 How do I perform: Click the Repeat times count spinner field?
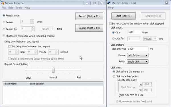pyautogui.click(x=27, y=21)
